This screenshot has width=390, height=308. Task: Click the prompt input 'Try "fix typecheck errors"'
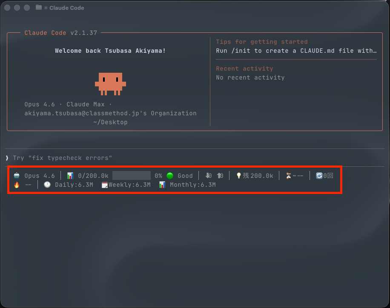(x=63, y=158)
